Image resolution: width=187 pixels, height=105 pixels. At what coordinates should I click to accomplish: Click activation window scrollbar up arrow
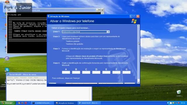138,26
